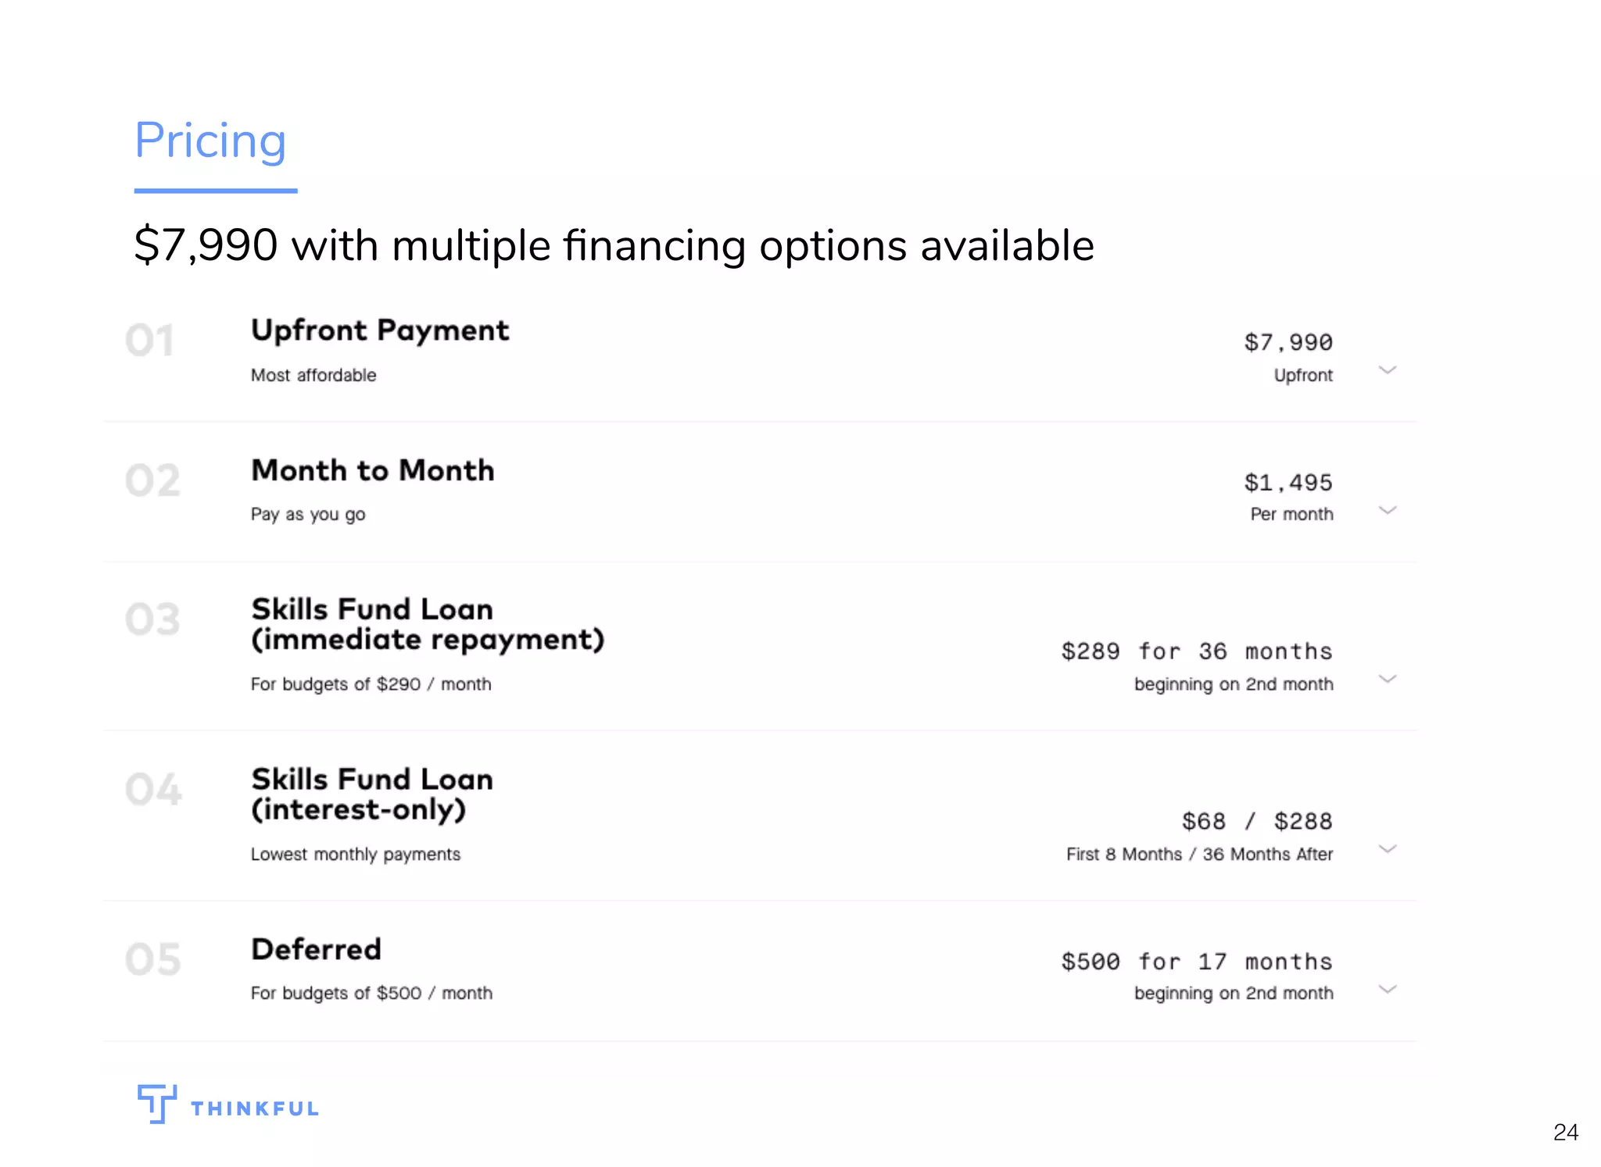
Task: Click the $289 for 36 months price
Action: 1196,651
